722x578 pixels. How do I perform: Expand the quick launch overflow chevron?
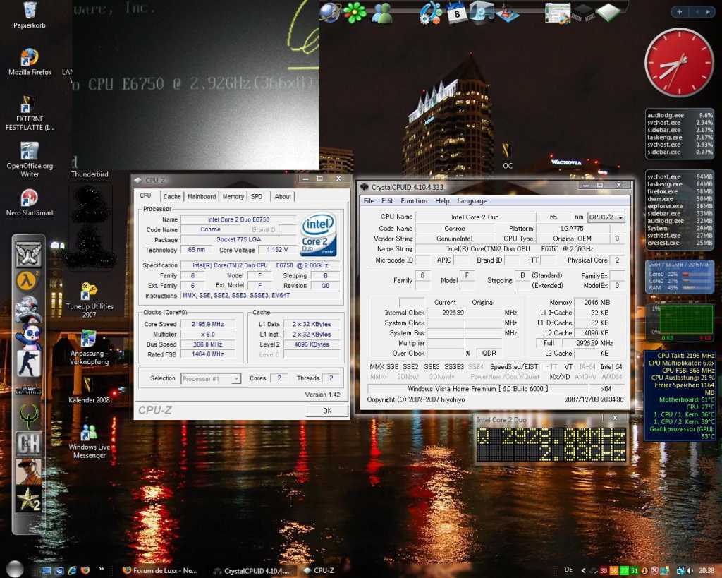[102, 570]
